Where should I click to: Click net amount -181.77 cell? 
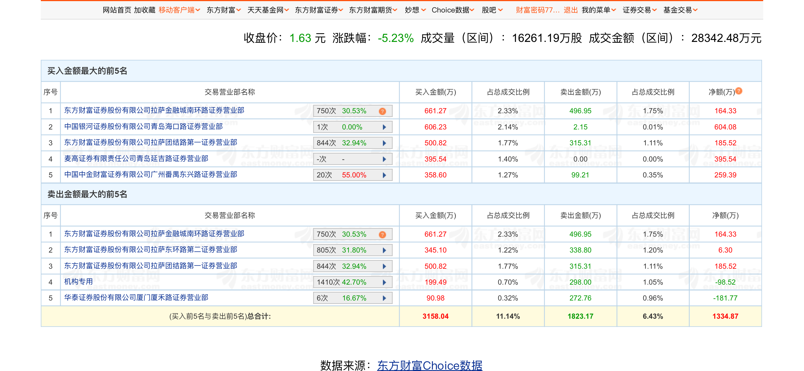(x=725, y=298)
